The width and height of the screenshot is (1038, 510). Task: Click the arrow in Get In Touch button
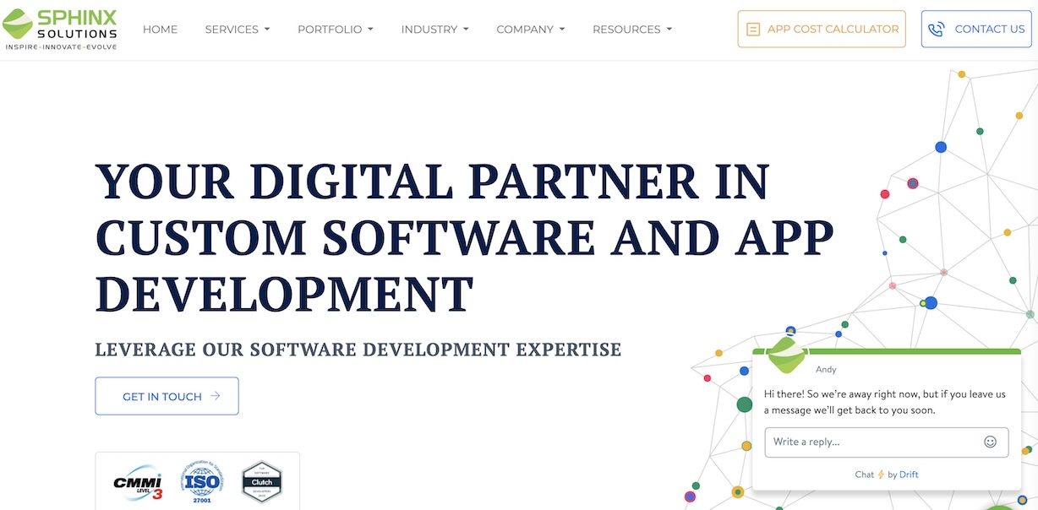pos(216,396)
